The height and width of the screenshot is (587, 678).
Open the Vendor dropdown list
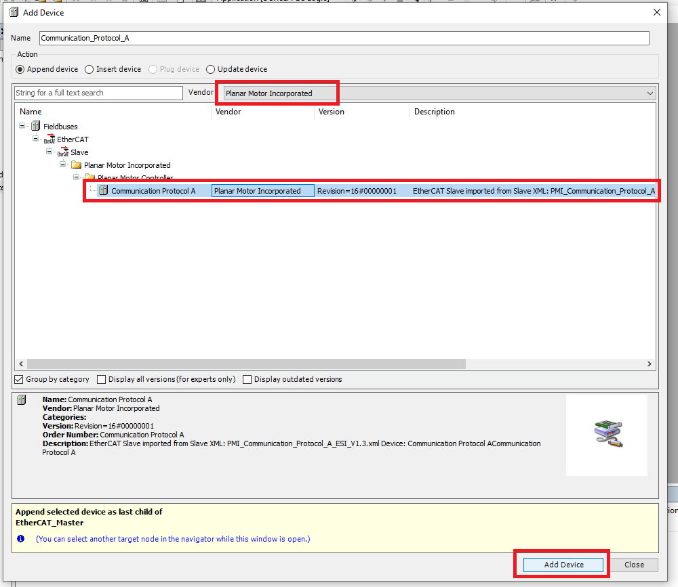click(x=650, y=93)
